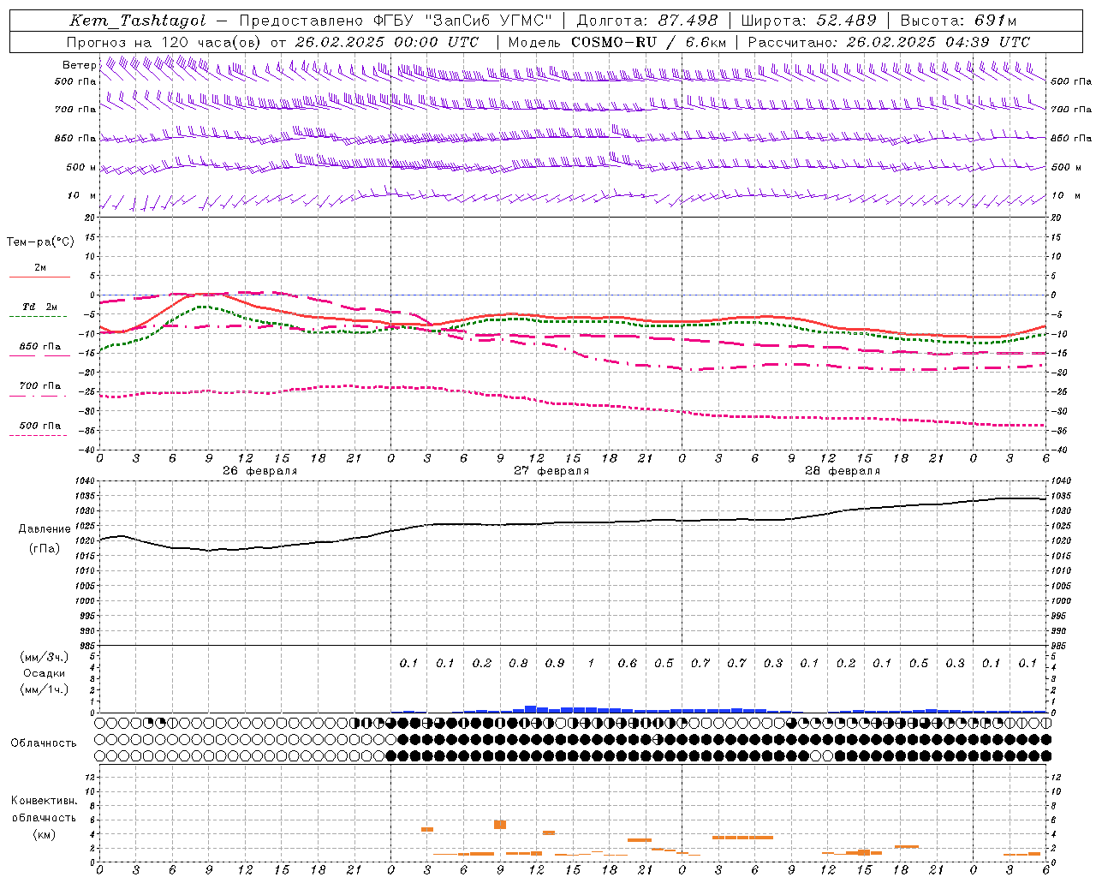
Task: Click the 0.9 precipitation amount value
Action: (x=554, y=663)
